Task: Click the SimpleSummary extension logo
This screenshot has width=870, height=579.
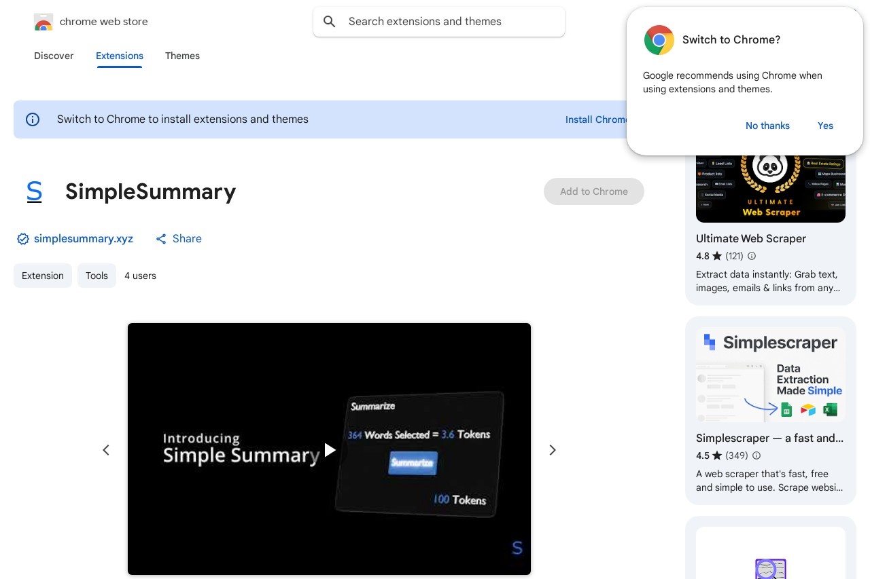Action: click(x=34, y=191)
